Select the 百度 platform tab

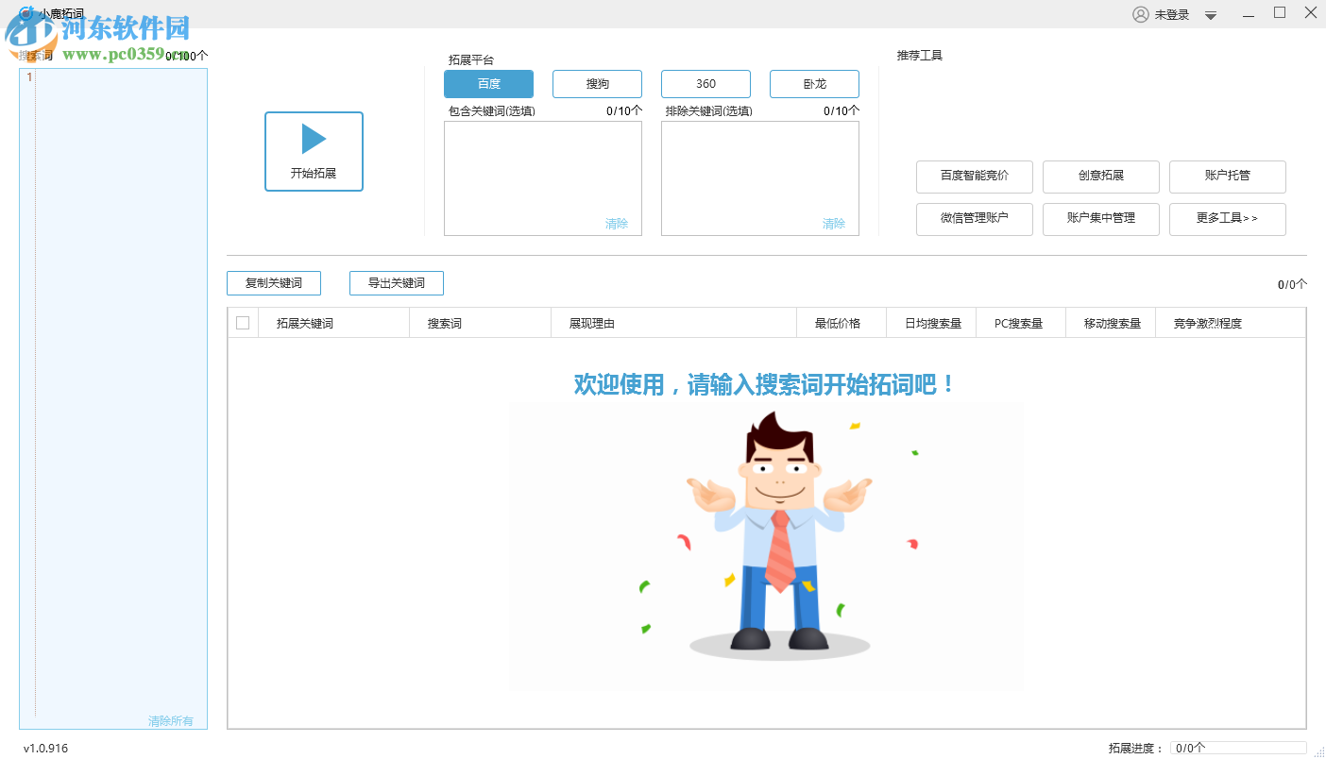pyautogui.click(x=488, y=83)
